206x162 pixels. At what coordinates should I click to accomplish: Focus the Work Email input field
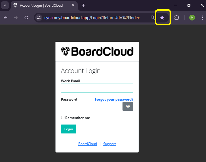tap(97, 88)
